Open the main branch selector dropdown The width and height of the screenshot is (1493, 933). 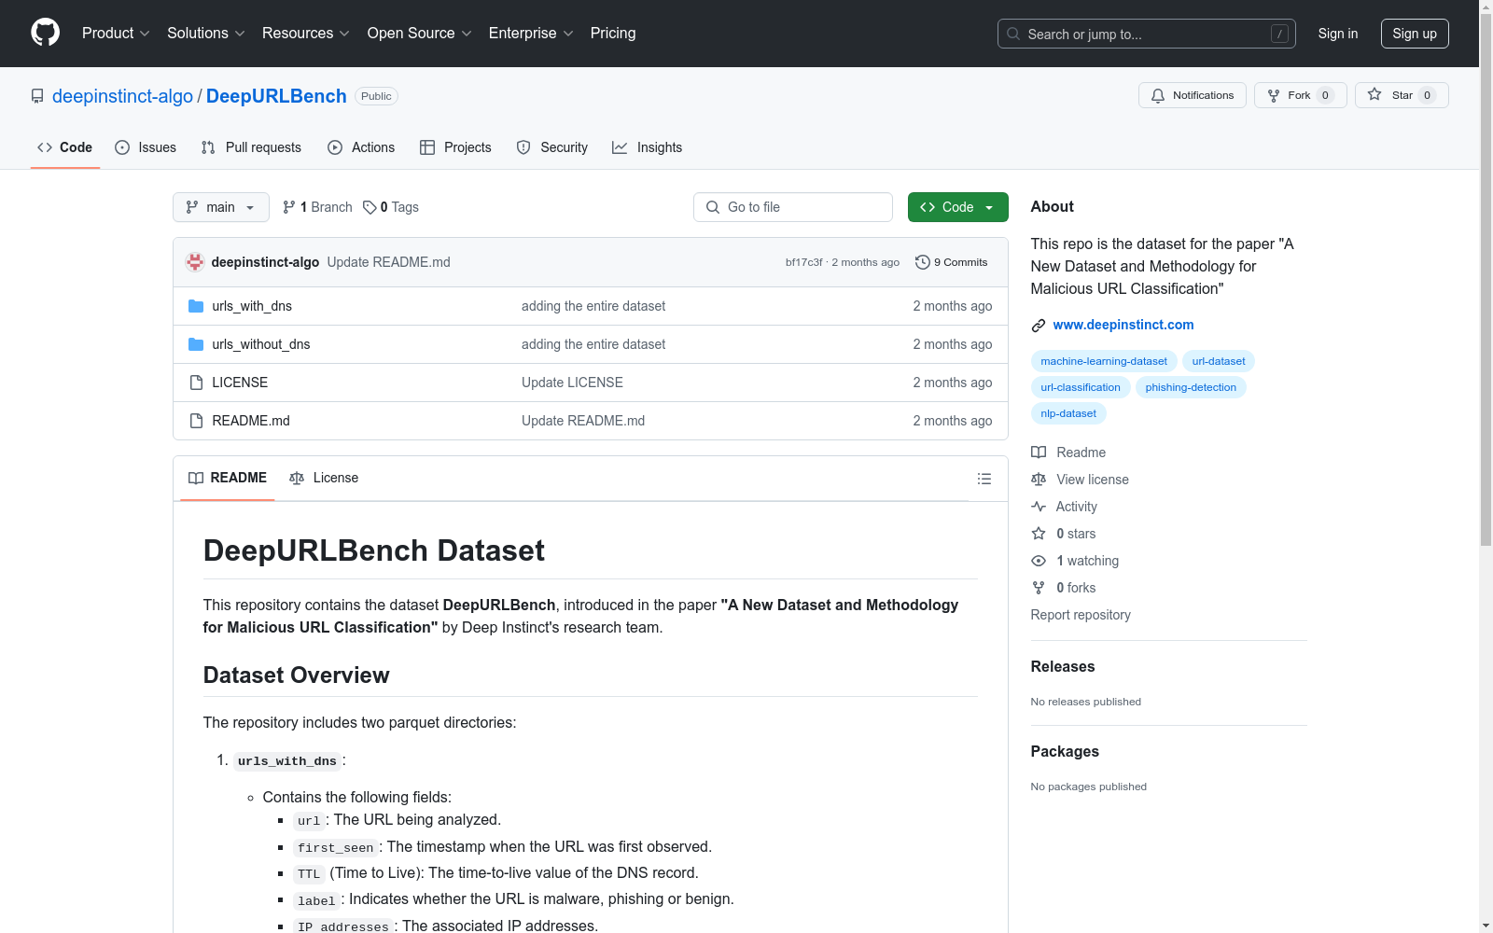click(x=221, y=207)
